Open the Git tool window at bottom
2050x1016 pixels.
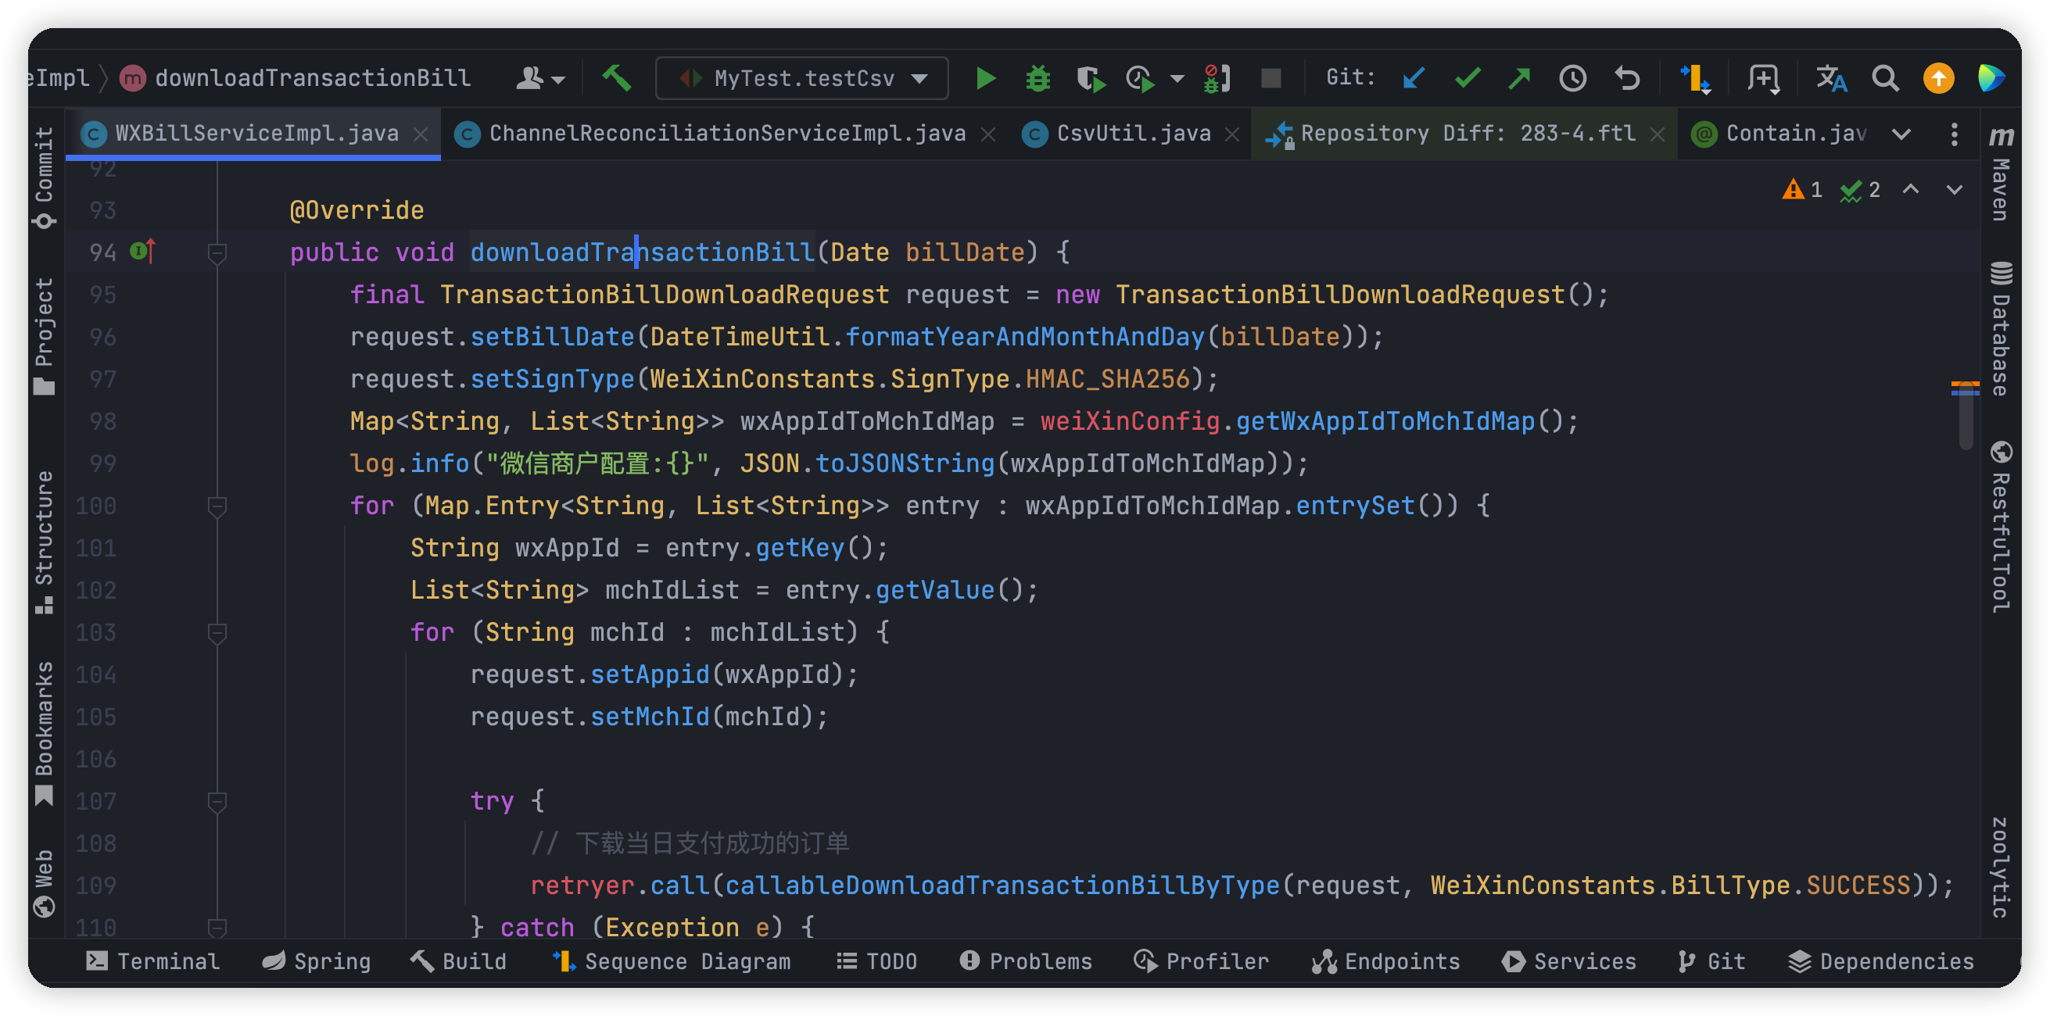(x=1711, y=961)
